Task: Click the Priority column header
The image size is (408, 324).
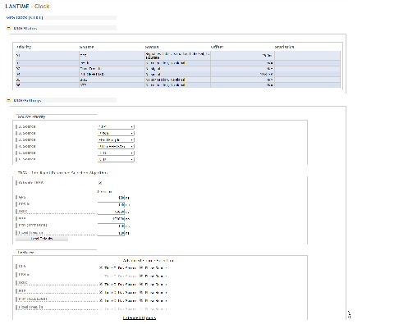Action: (24, 47)
